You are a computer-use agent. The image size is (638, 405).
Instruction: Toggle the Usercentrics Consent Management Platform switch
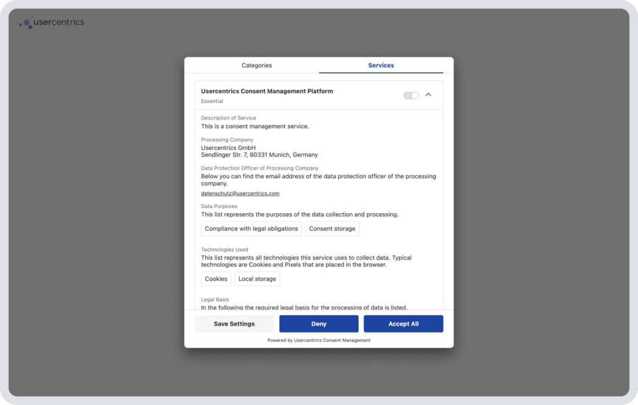(411, 95)
